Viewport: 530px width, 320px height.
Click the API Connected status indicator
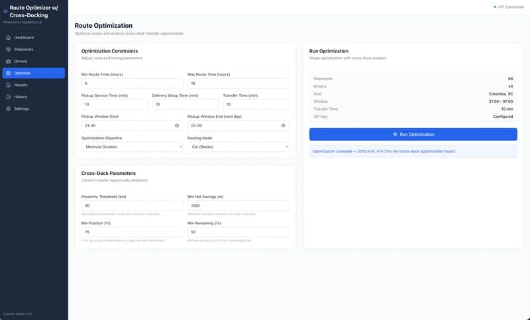point(508,7)
